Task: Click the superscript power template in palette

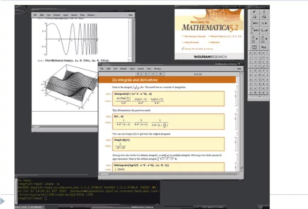Action: 254,12
